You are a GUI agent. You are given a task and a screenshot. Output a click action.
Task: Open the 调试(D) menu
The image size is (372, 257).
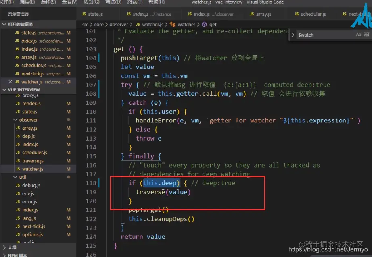click(113, 2)
